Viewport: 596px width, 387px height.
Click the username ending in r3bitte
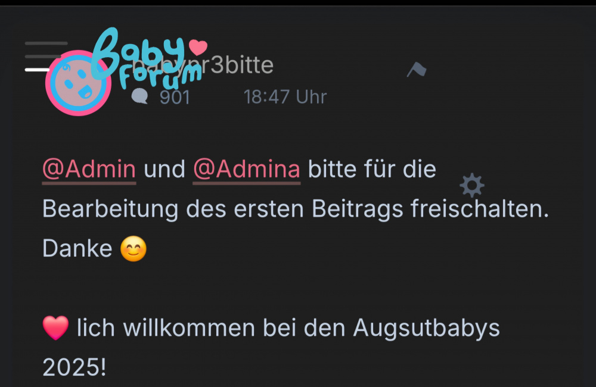click(201, 65)
